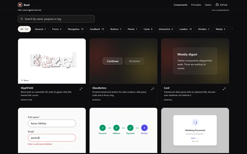
Task: Filter by General category
Action: pos(40,29)
